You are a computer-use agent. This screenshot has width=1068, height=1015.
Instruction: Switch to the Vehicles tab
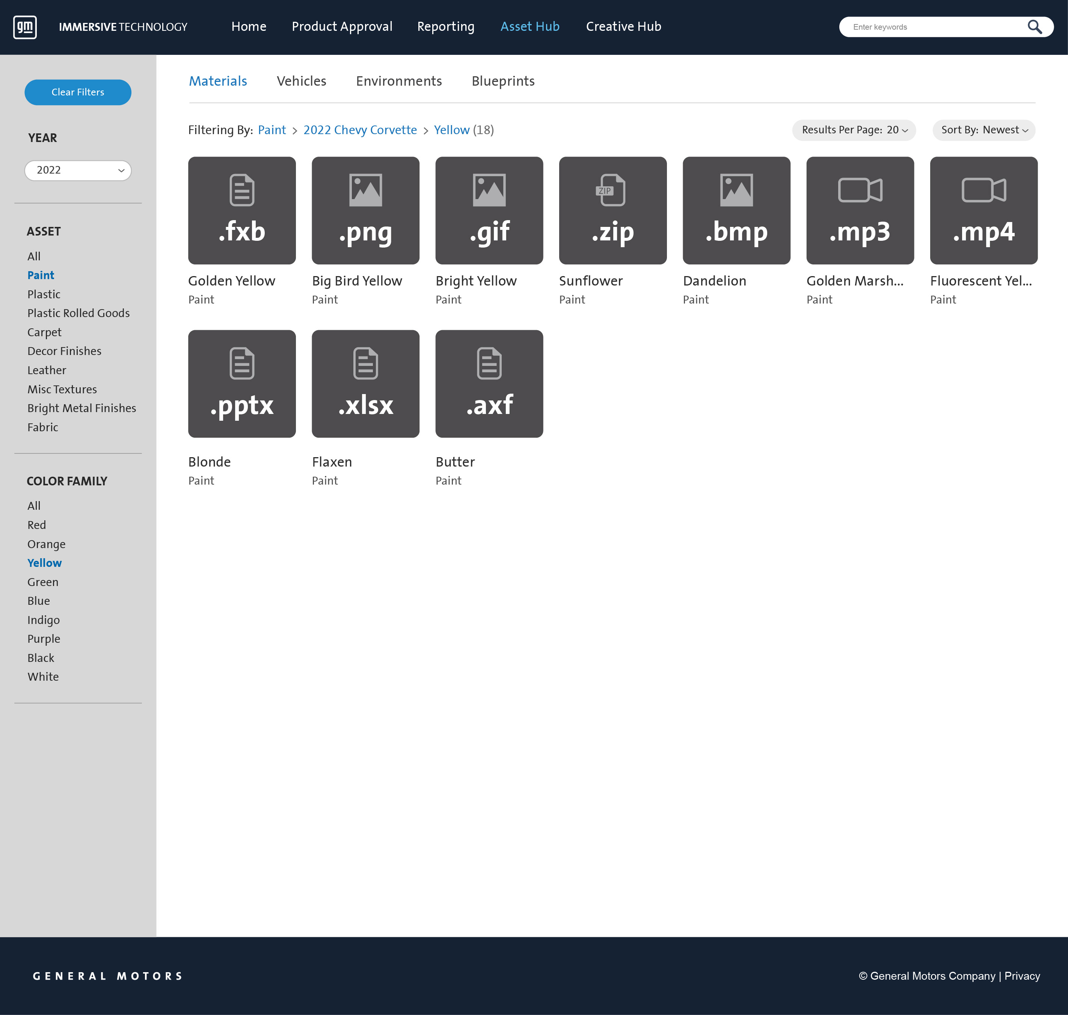point(301,81)
